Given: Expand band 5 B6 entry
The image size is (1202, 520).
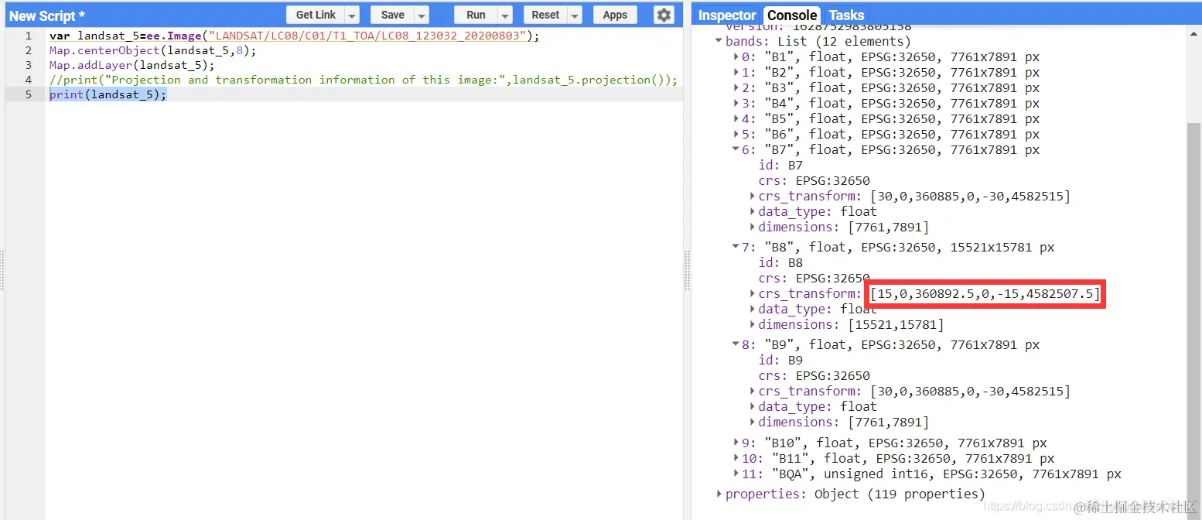Looking at the screenshot, I should coord(736,134).
